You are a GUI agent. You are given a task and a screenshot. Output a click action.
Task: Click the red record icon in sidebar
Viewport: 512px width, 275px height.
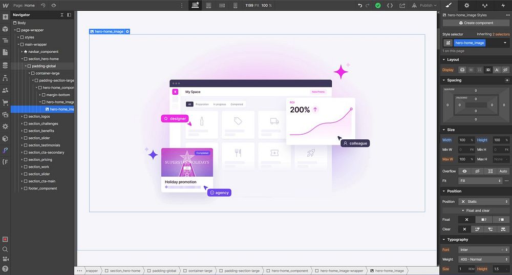click(5, 239)
